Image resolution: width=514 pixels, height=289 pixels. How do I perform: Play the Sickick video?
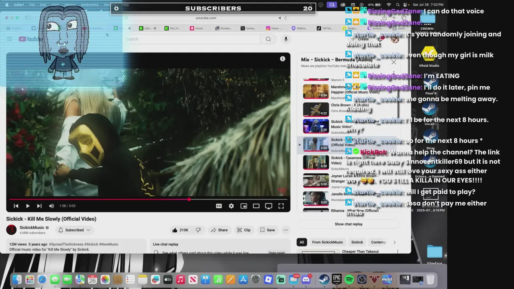click(28, 206)
